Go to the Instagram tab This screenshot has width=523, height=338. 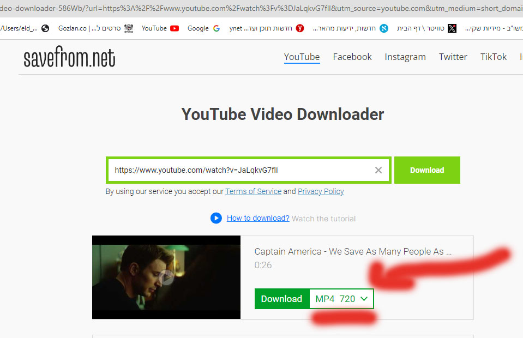(405, 57)
